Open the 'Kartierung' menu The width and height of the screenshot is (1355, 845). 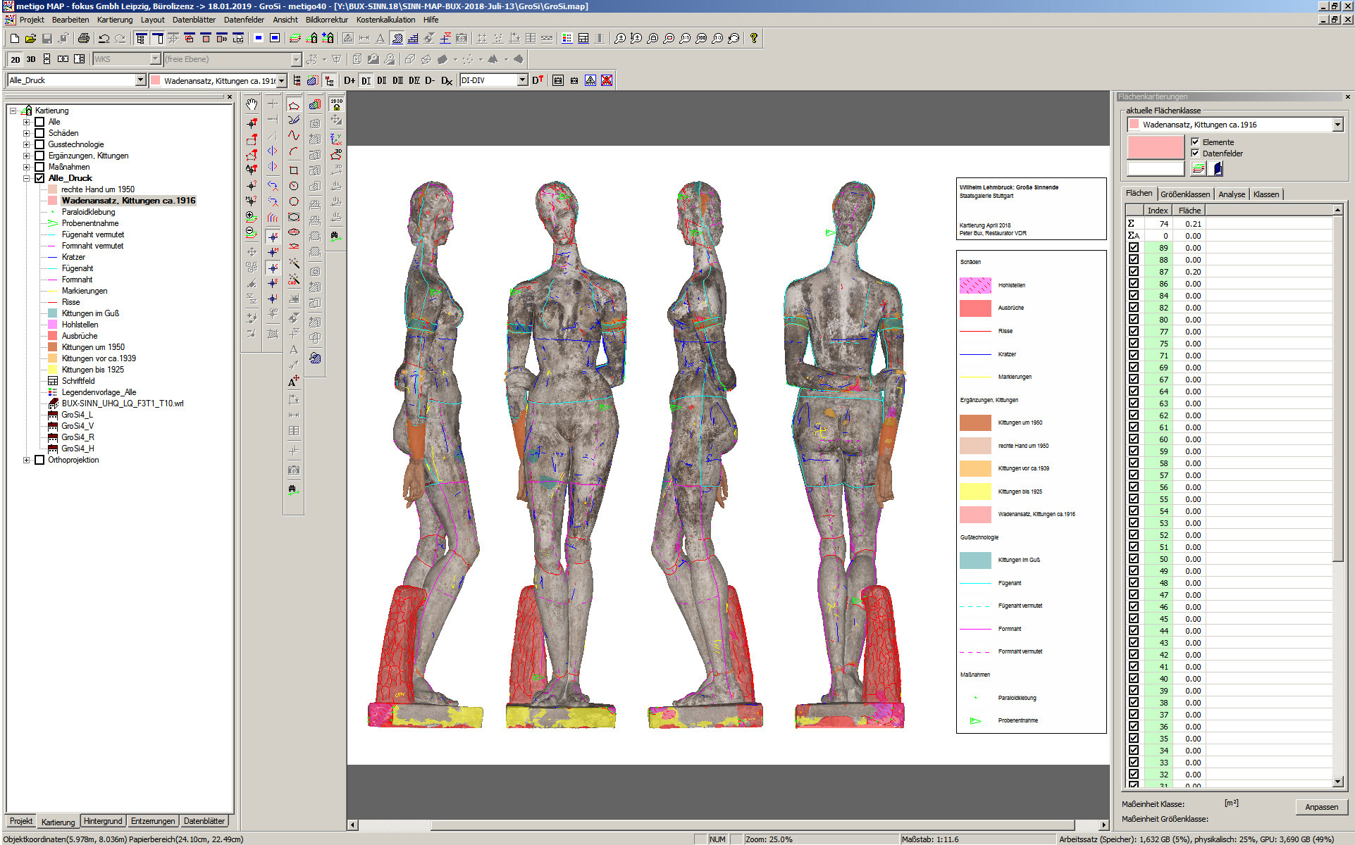pyautogui.click(x=115, y=20)
